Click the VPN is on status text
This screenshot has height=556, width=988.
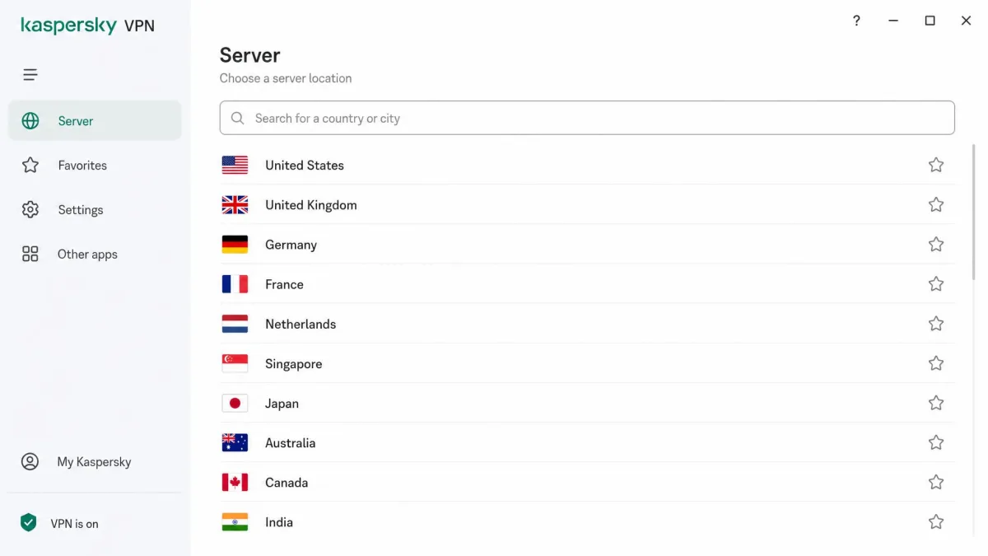click(x=74, y=524)
